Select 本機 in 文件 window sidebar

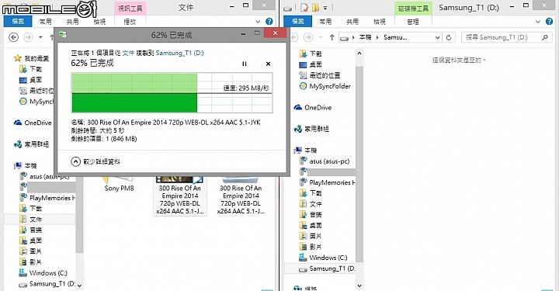(26, 165)
